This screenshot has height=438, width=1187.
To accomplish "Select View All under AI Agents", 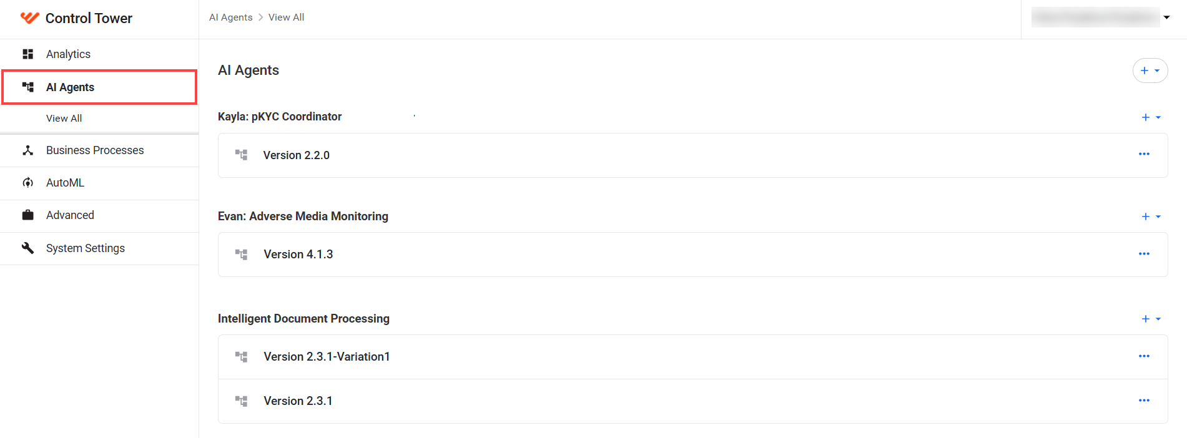I will pos(64,119).
